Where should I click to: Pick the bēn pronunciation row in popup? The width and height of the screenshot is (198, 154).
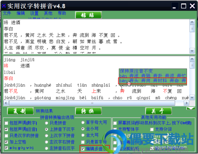(x=153, y=76)
